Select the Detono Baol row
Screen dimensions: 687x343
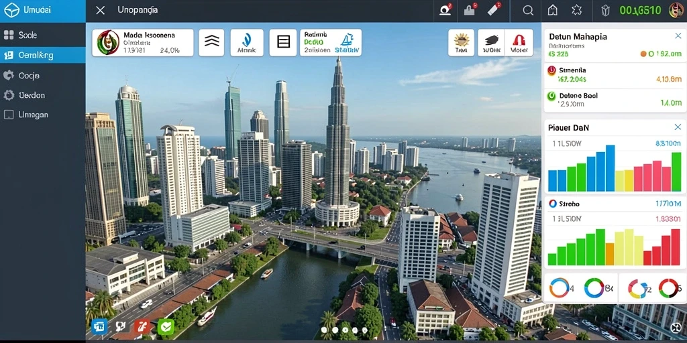(x=615, y=100)
